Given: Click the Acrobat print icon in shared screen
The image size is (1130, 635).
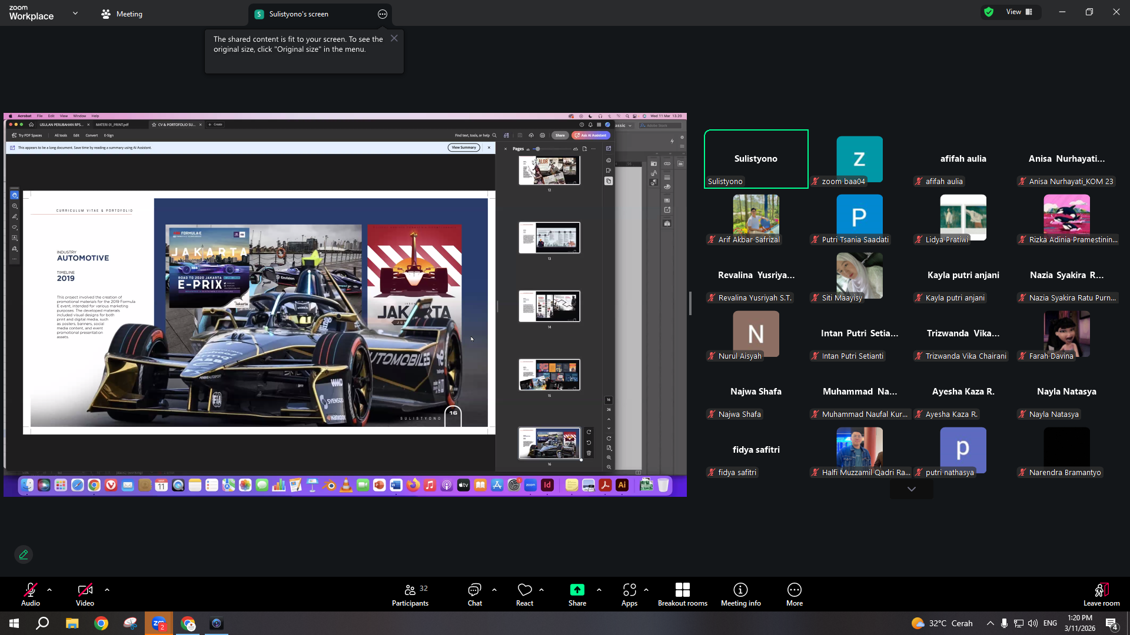Looking at the screenshot, I should (543, 135).
